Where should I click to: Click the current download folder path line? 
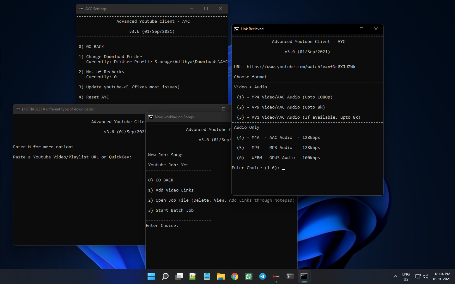pos(157,62)
